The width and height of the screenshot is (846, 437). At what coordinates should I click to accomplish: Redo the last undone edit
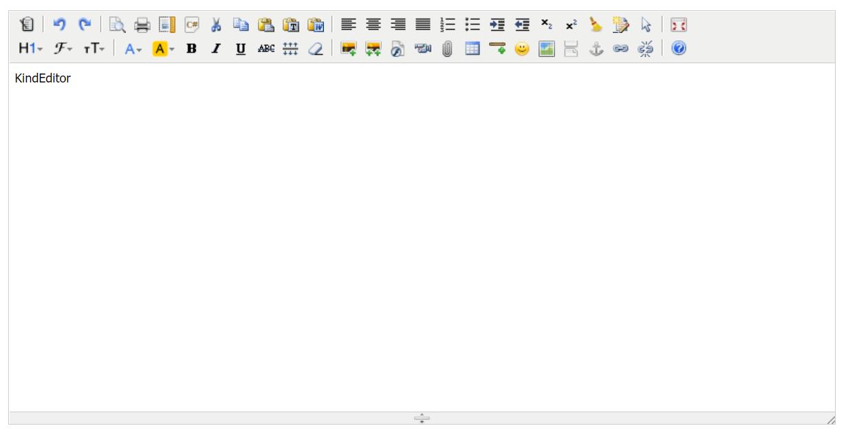coord(84,25)
